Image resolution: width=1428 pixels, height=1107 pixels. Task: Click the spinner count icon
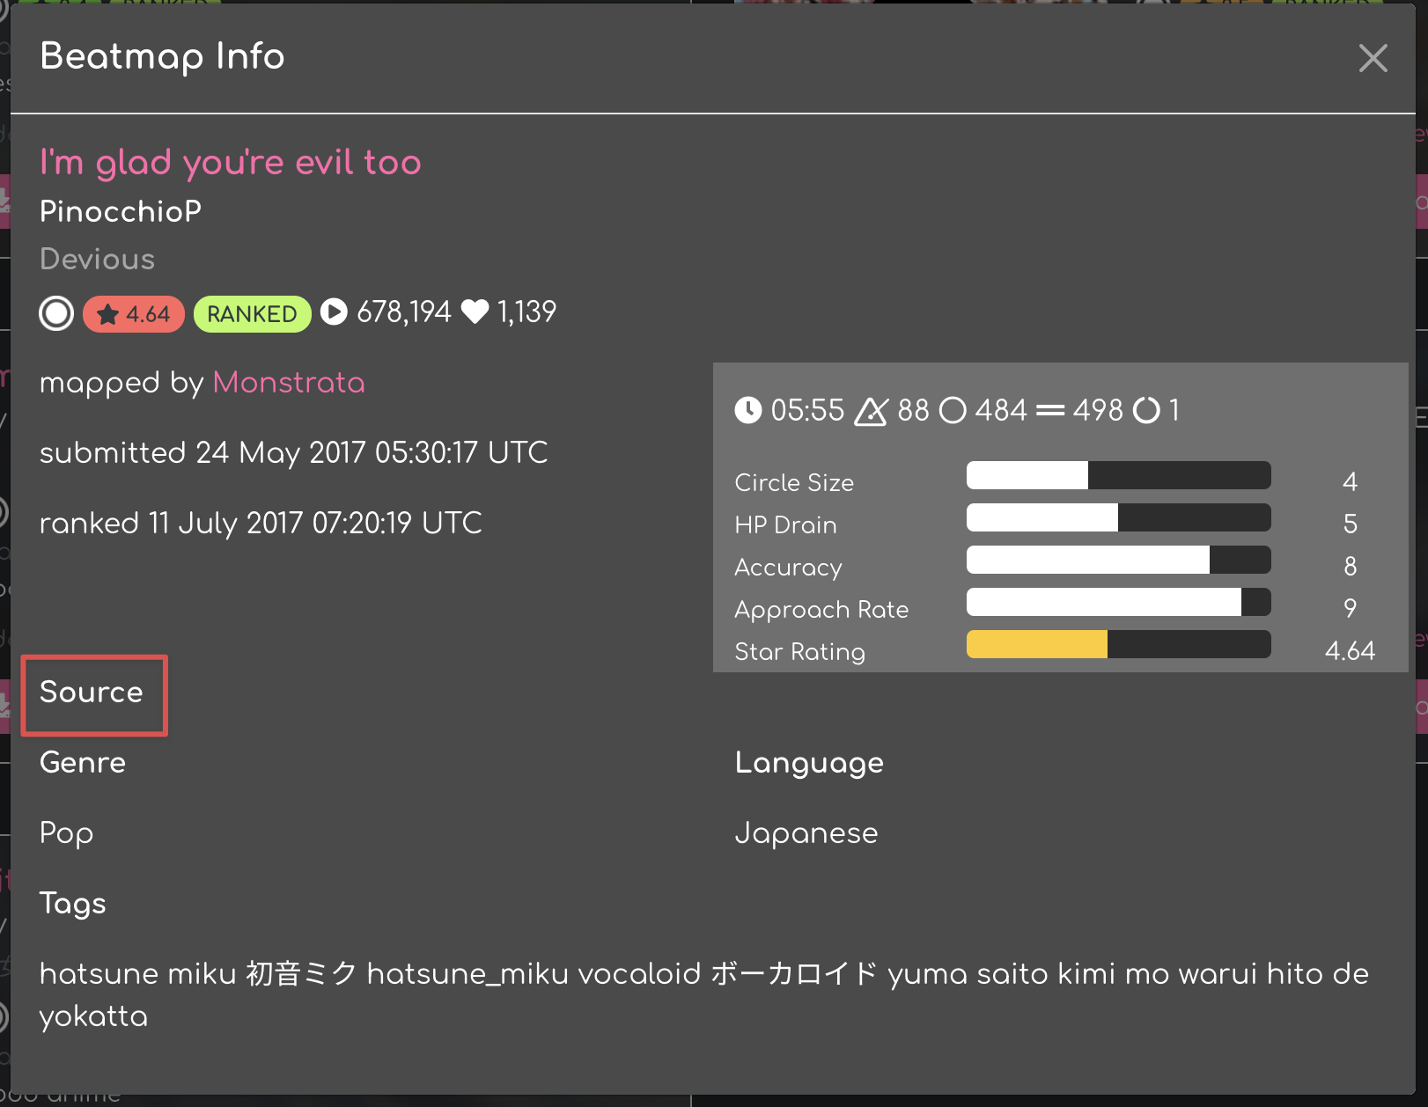1146,410
